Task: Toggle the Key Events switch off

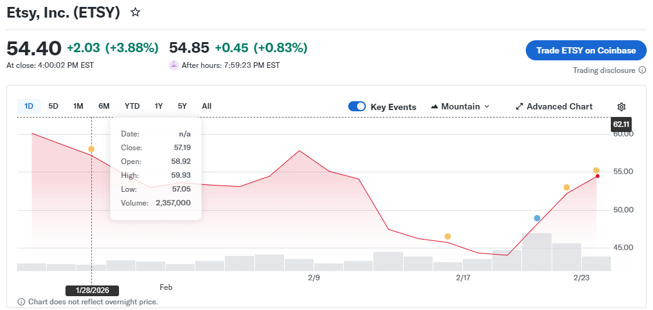Action: pyautogui.click(x=357, y=106)
